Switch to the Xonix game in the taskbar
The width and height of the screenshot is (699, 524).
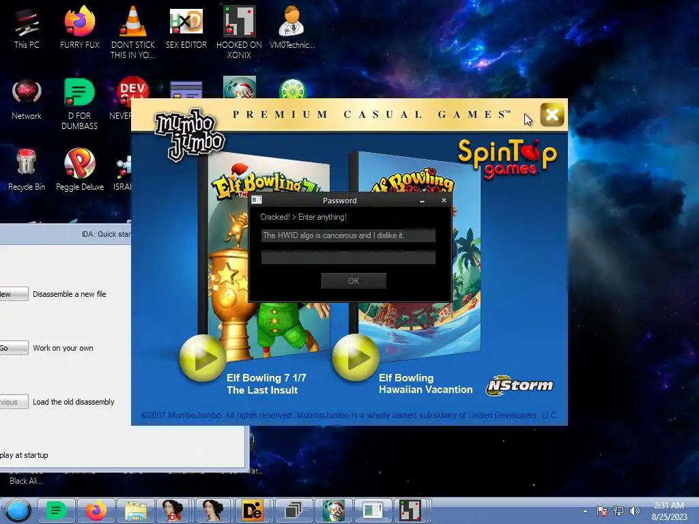(410, 510)
